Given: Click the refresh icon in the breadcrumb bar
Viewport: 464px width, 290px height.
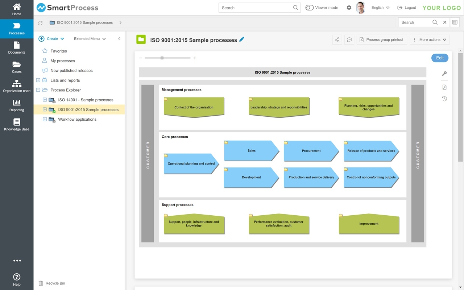Looking at the screenshot, I should (40, 23).
